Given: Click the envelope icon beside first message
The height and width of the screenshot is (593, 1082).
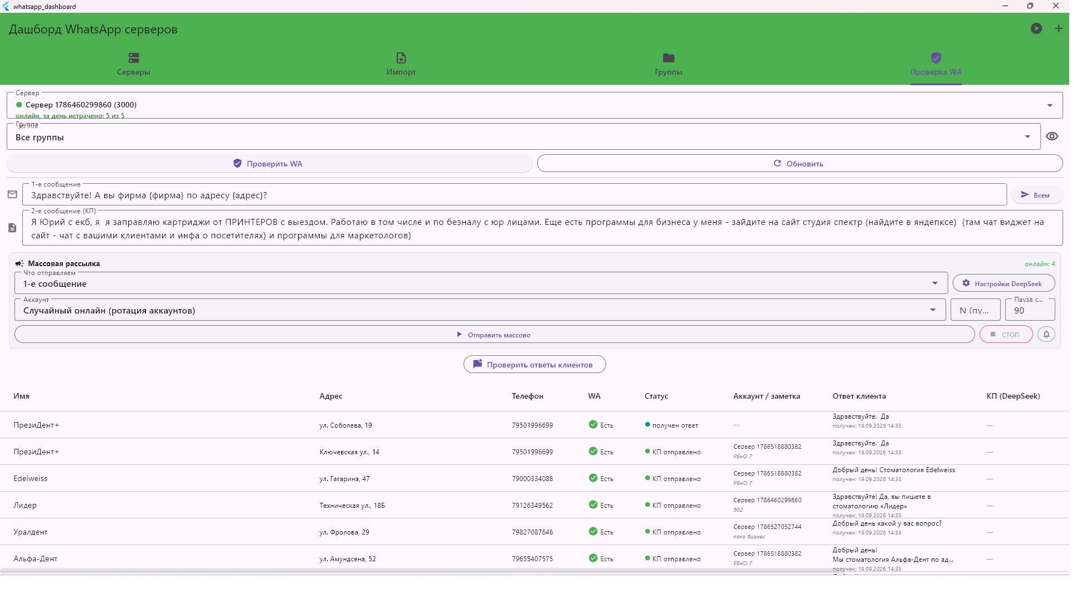Looking at the screenshot, I should [x=12, y=194].
